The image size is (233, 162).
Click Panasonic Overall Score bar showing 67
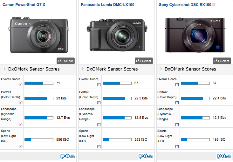coord(117,83)
